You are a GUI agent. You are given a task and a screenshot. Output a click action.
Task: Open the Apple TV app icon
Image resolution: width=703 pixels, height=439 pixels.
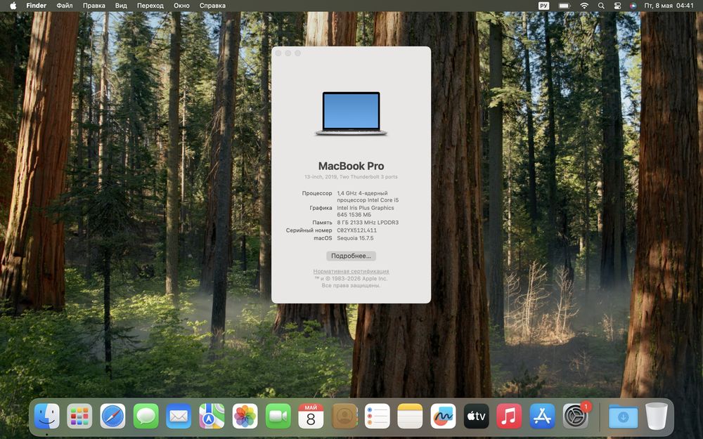click(x=476, y=416)
